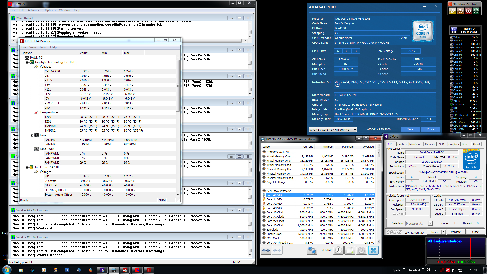Click Firefox icon in the taskbar
The height and width of the screenshot is (274, 487).
tap(91, 270)
